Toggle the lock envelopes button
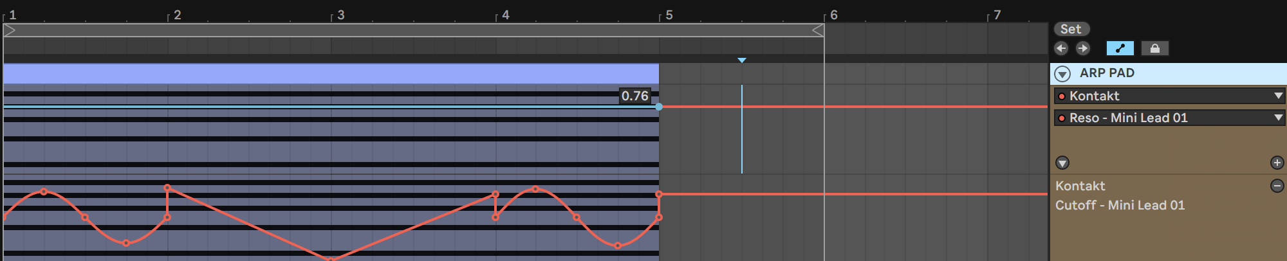 click(x=1154, y=48)
